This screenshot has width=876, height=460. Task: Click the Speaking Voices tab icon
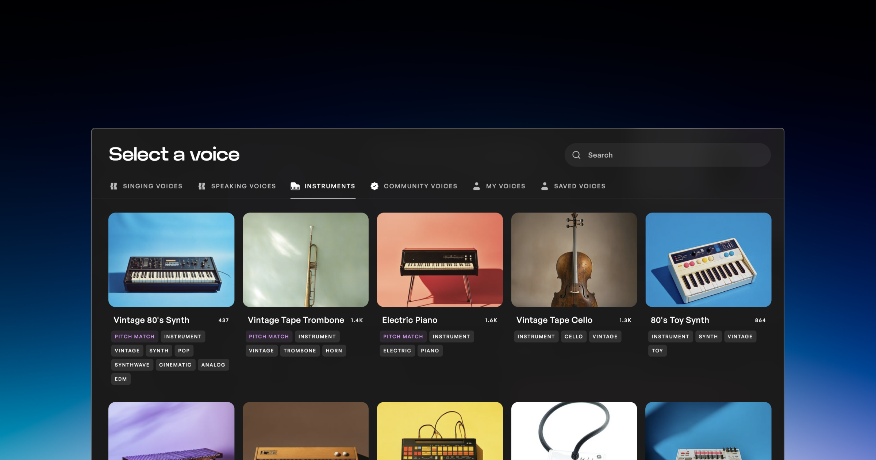coord(202,186)
